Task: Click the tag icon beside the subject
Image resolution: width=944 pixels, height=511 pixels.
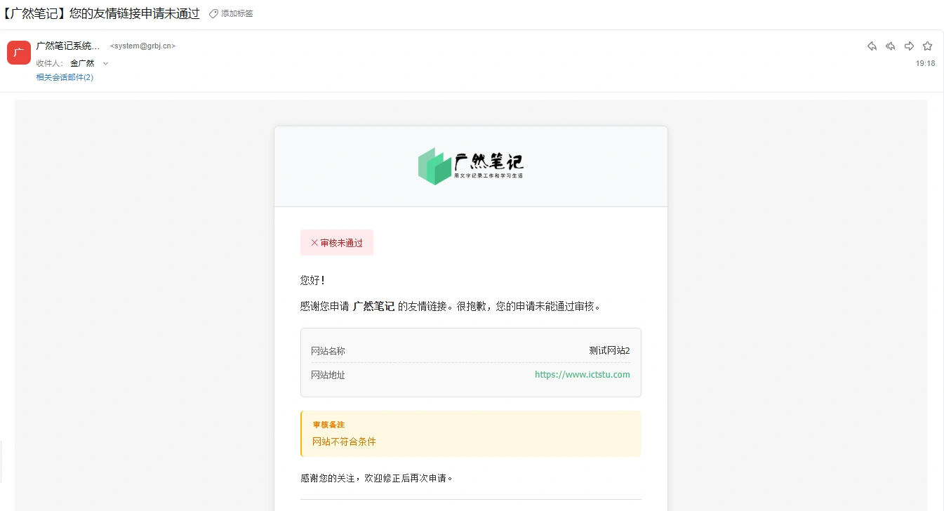Action: pyautogui.click(x=214, y=13)
